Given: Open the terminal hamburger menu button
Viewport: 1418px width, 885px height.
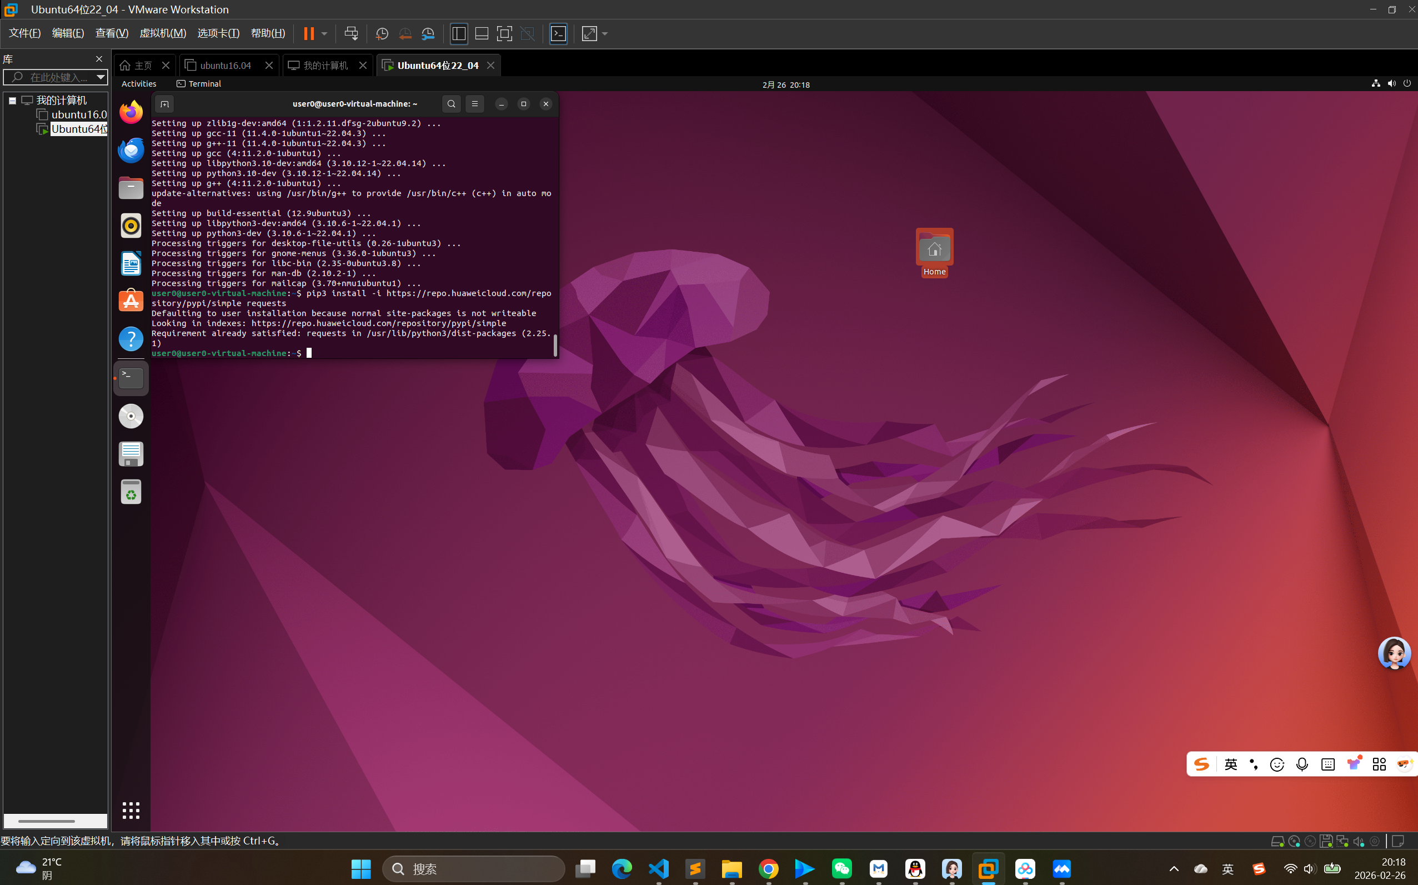Looking at the screenshot, I should coord(475,103).
